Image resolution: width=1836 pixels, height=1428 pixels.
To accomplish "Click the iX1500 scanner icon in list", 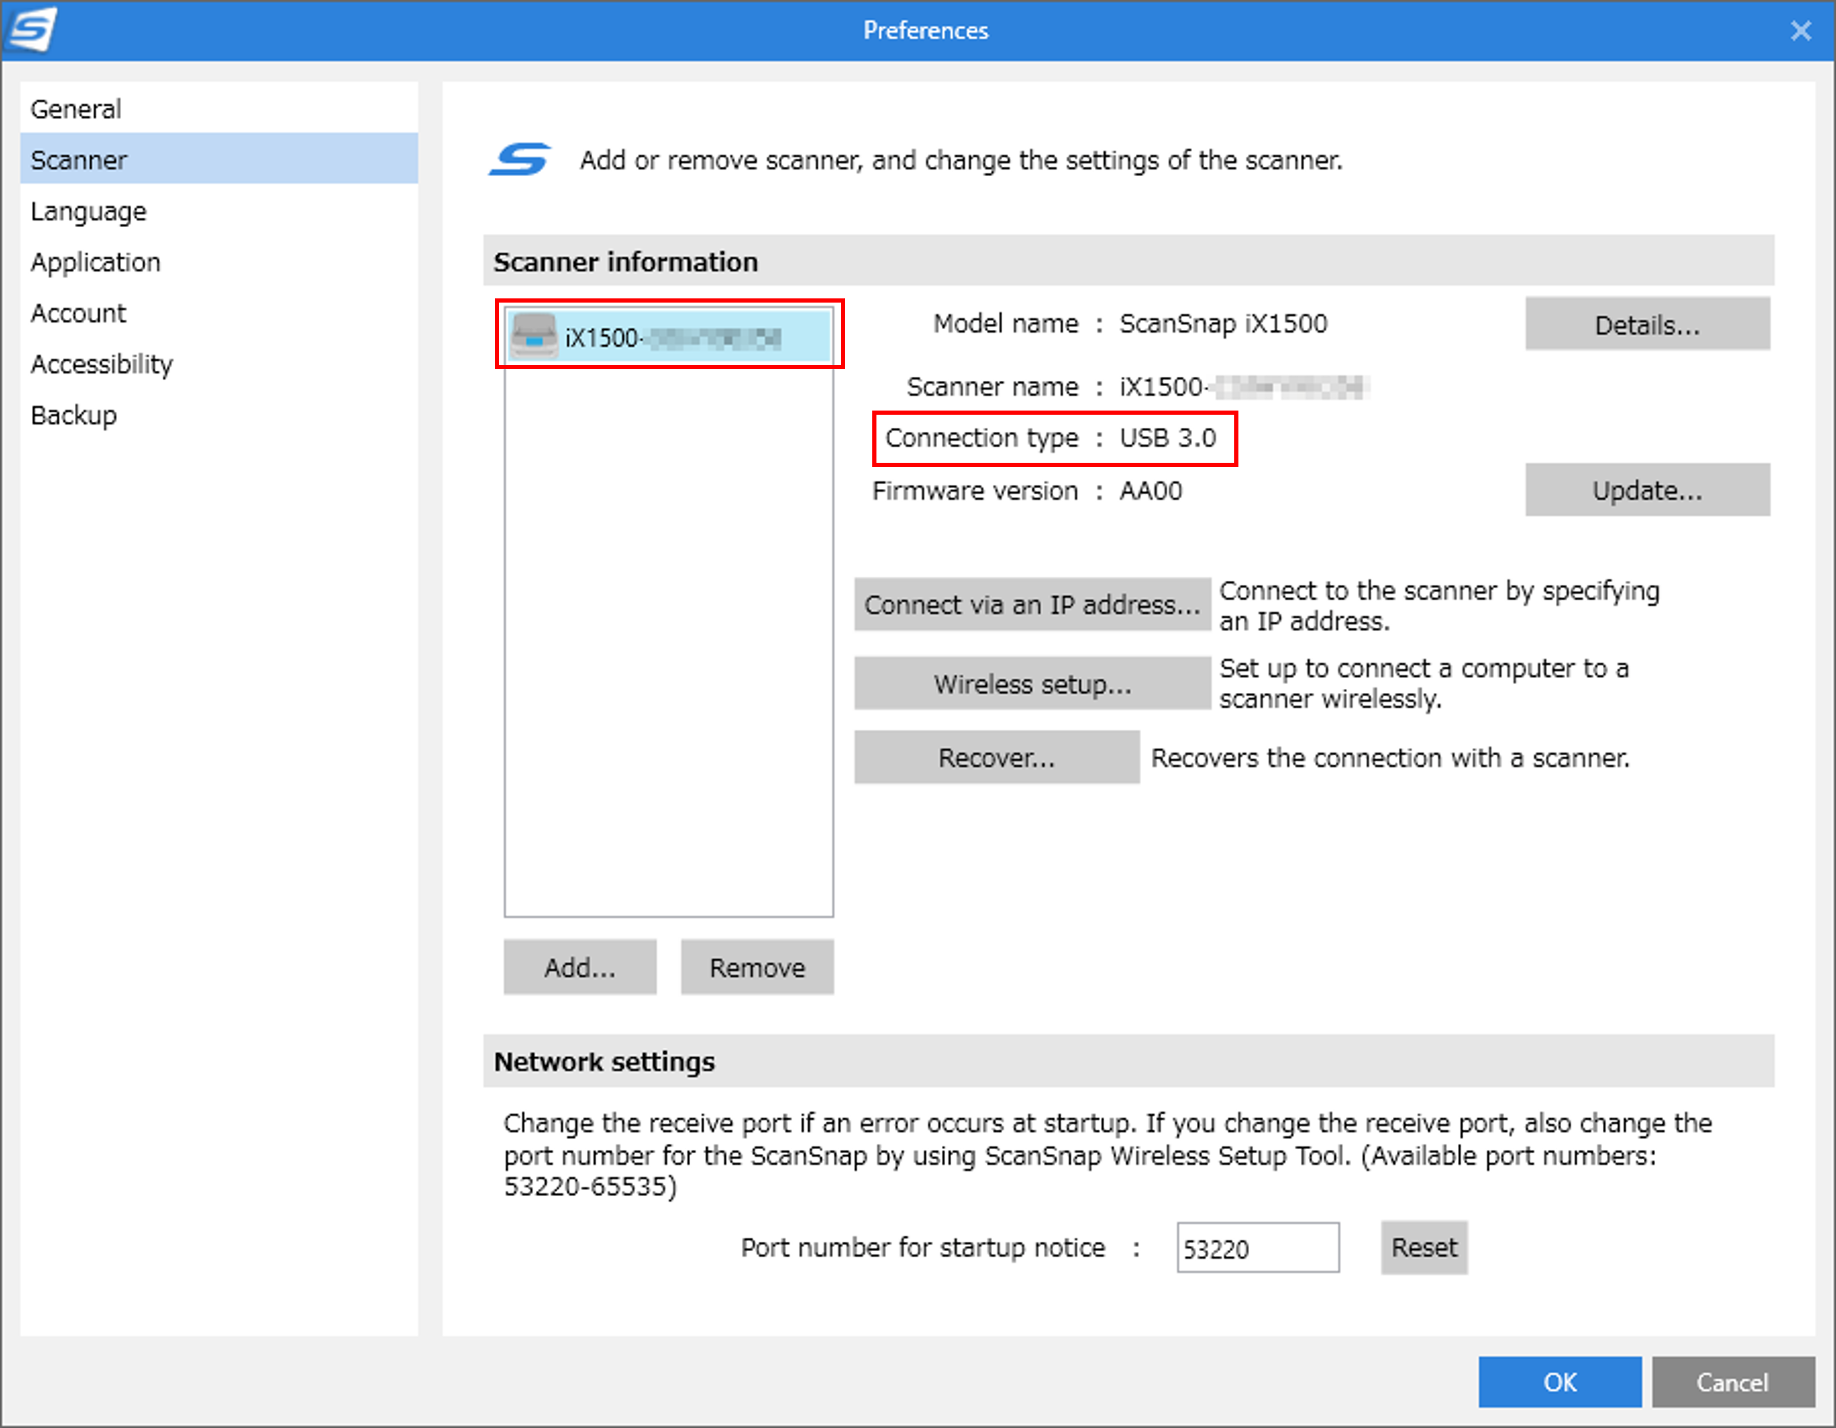I will (534, 336).
